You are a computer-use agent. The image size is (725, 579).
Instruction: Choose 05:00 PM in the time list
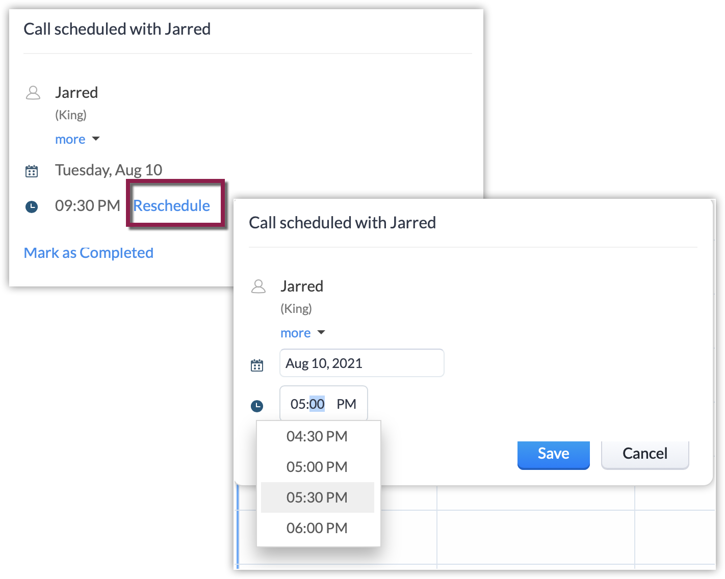[317, 467]
